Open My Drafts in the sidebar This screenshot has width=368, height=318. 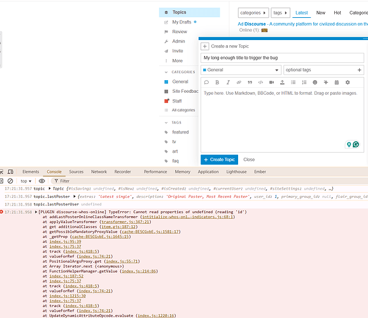click(x=181, y=22)
